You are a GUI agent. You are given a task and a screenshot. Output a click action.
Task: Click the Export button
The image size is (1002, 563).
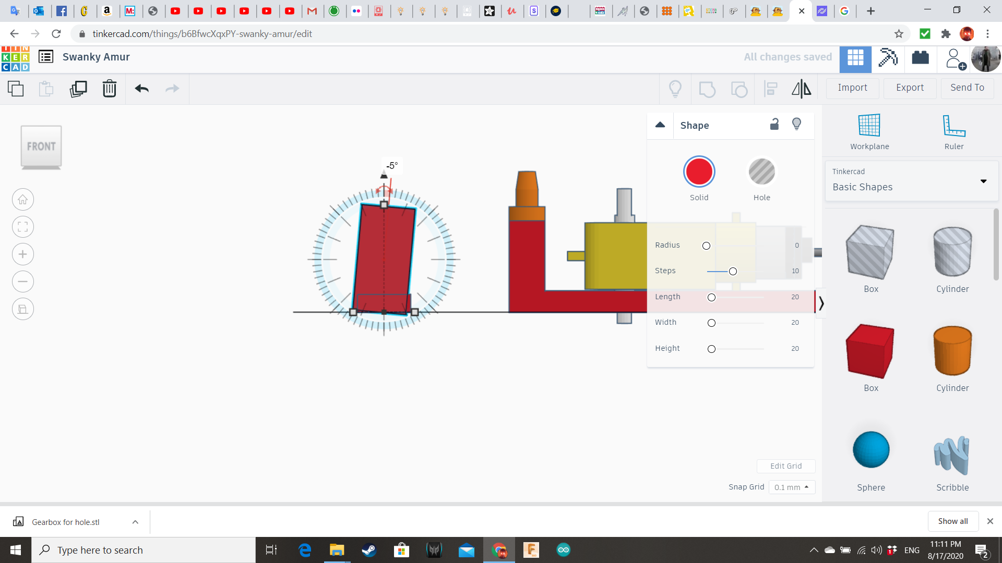click(910, 88)
